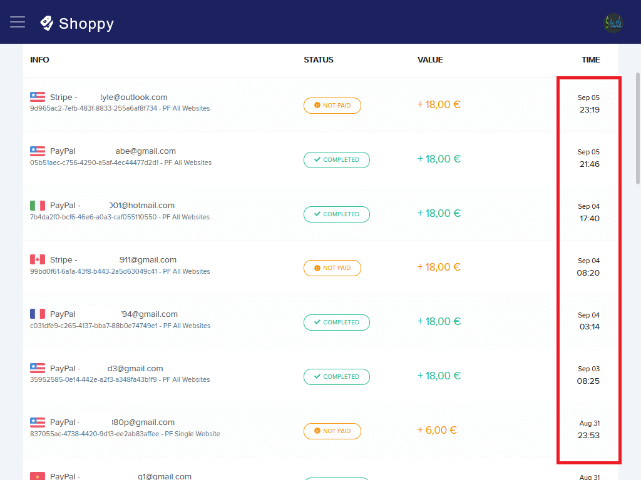Click value 18,00 € for abe@gmail.com order
Image resolution: width=641 pixels, height=480 pixels.
point(439,159)
